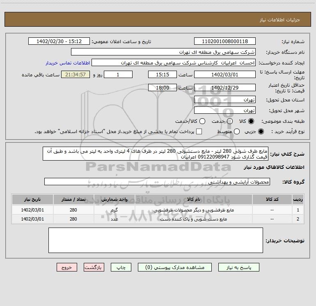Open the اطلاعات تماس خریدار link
316x306 pixels.
pos(68,63)
